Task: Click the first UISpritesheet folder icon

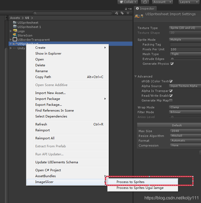Action: click(x=15, y=23)
